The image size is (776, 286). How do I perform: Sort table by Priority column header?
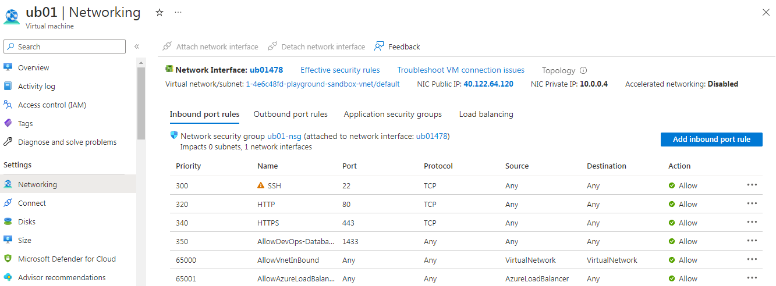click(x=189, y=166)
